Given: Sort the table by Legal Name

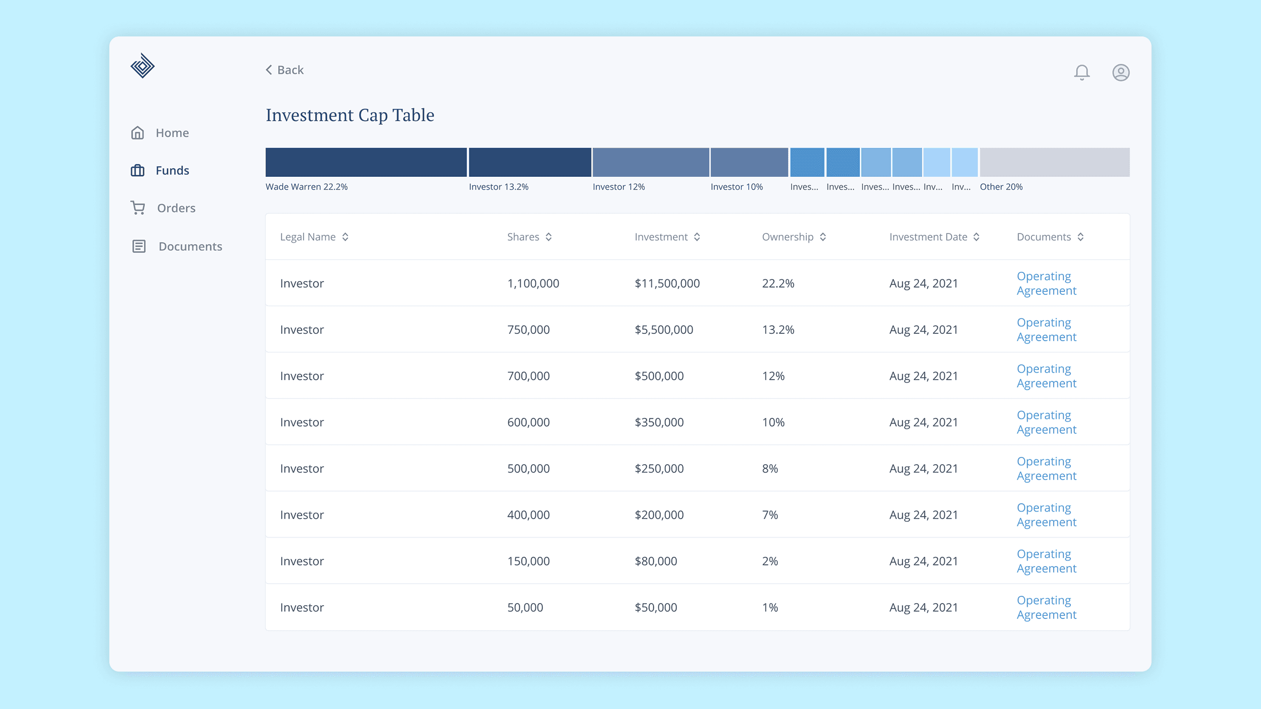Looking at the screenshot, I should (345, 237).
